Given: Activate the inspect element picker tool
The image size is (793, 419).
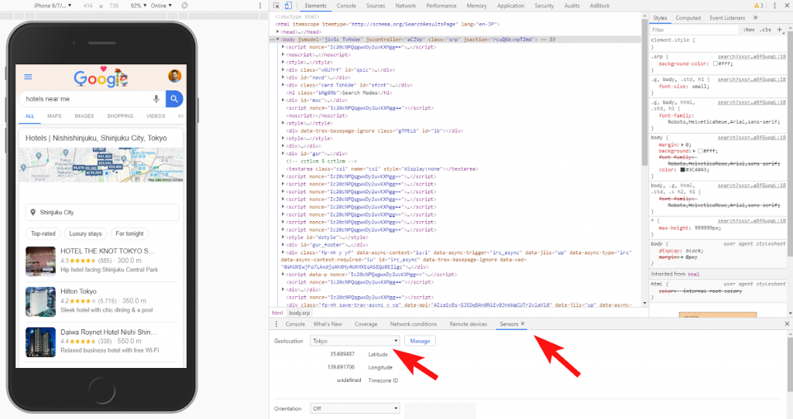Looking at the screenshot, I should pos(276,5).
